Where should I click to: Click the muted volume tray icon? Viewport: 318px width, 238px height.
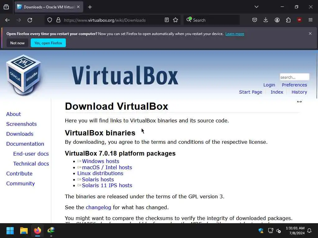click(x=279, y=231)
